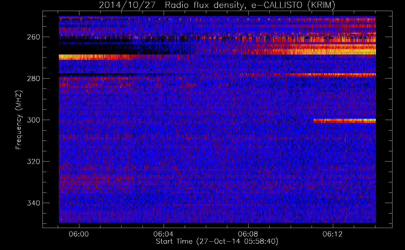This screenshot has height=250, width=405.
Task: Click the bright yellow band starting near 300 MHz
Action: [345, 121]
